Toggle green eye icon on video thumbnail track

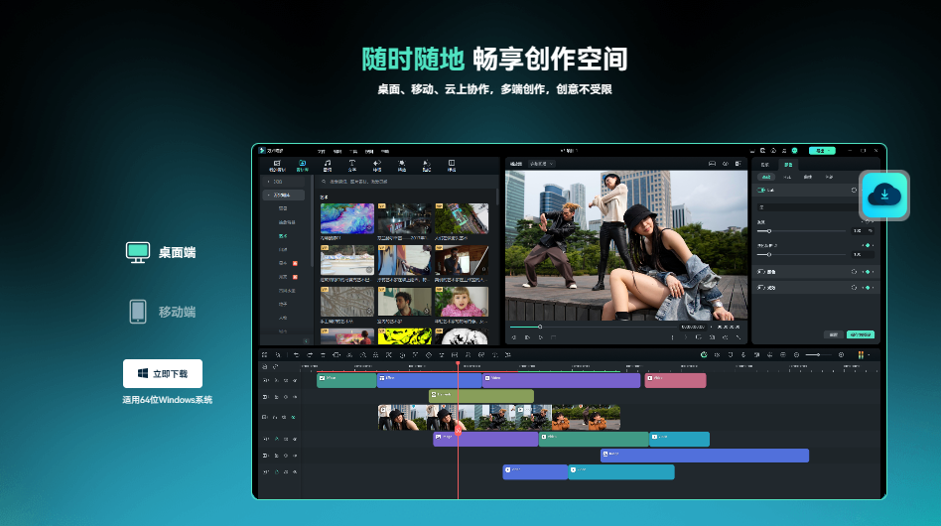pos(294,417)
